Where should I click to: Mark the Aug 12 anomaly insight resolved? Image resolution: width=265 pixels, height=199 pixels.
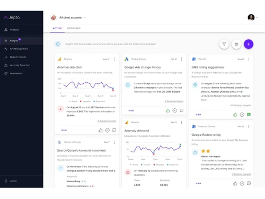click(108, 131)
